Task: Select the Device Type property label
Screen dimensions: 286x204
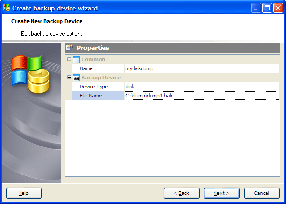Action: (93, 87)
